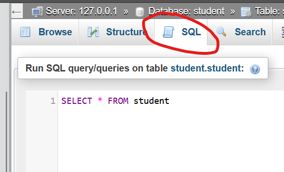This screenshot has height=172, width=284.
Task: Click the Search magnifying glass icon
Action: (x=221, y=31)
